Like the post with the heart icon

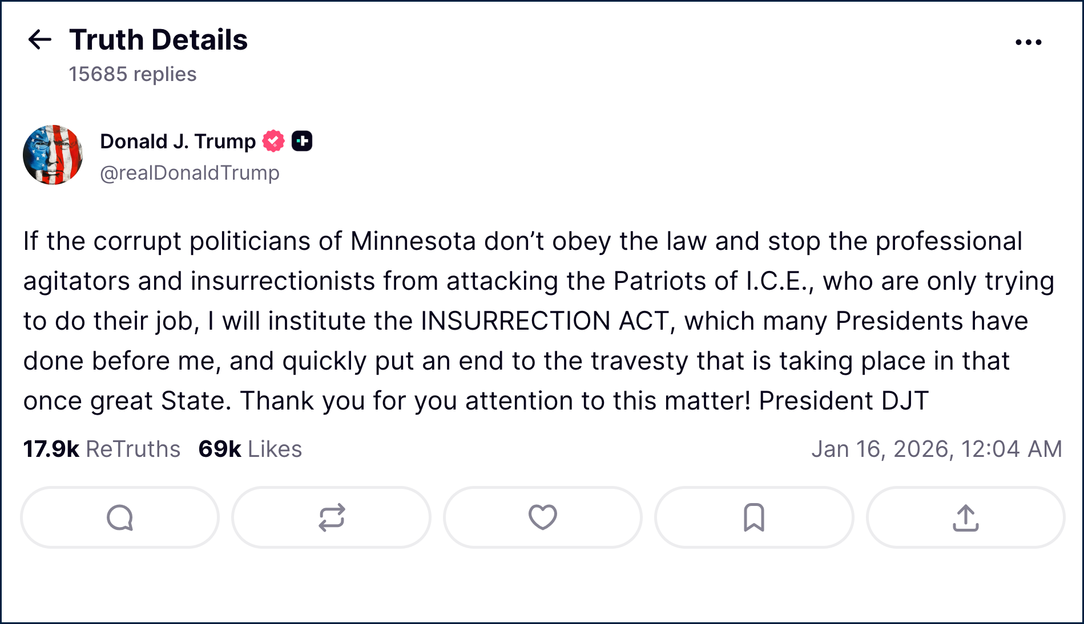542,517
